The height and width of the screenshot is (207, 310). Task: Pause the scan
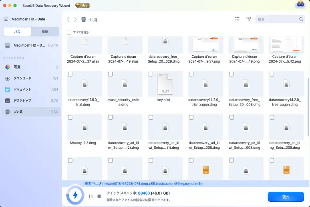(x=91, y=196)
